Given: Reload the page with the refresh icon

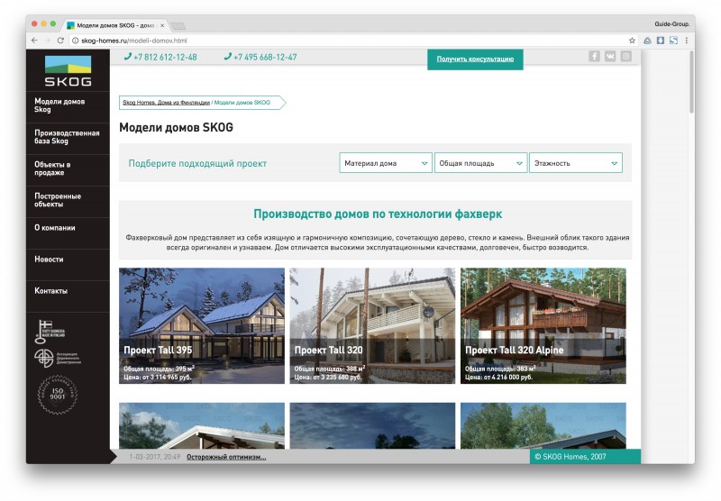Looking at the screenshot, I should [60, 41].
